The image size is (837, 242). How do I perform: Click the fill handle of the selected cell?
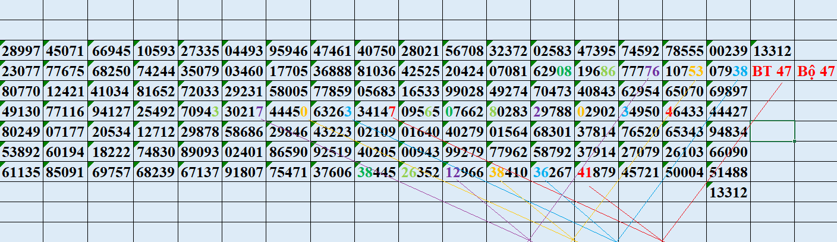pos(795,142)
